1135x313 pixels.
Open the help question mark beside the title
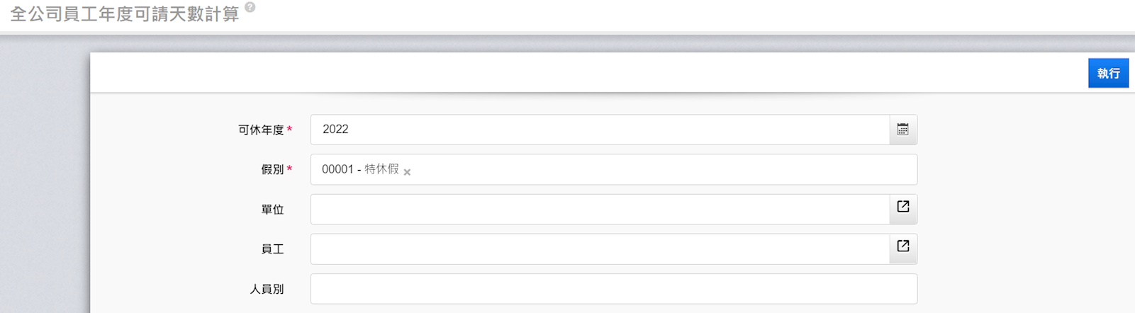tap(250, 7)
